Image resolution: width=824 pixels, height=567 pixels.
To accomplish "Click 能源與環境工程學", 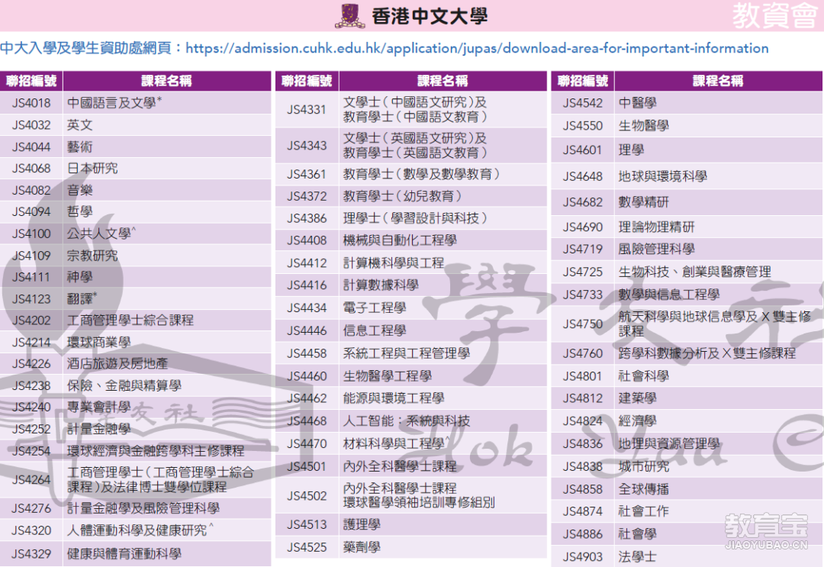I will pos(394,398).
